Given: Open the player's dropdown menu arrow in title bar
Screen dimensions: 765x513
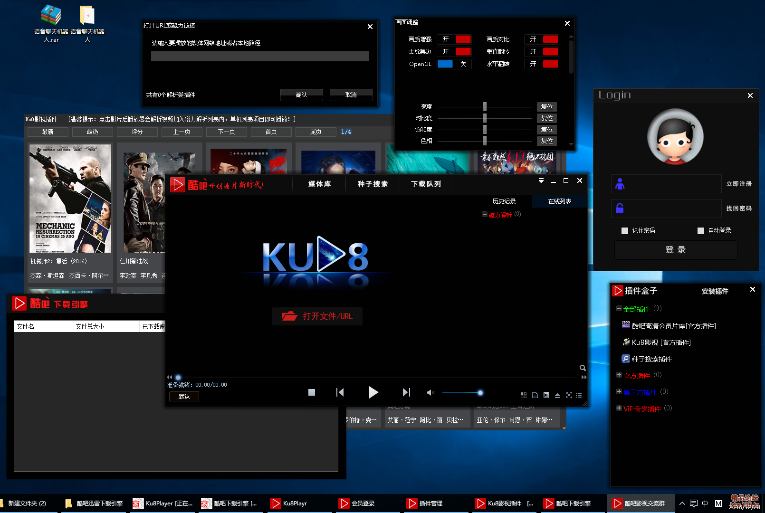Looking at the screenshot, I should click(x=541, y=180).
